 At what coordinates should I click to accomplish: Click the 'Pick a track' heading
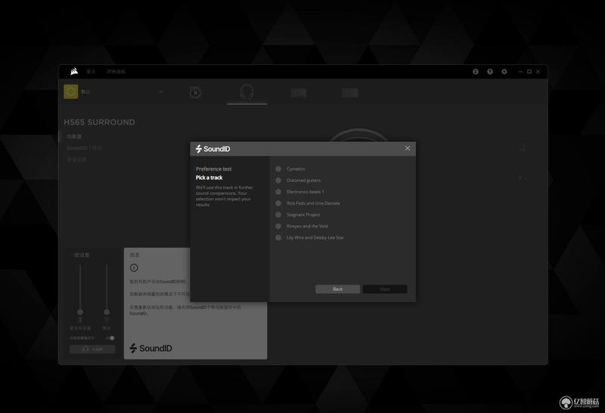click(209, 177)
